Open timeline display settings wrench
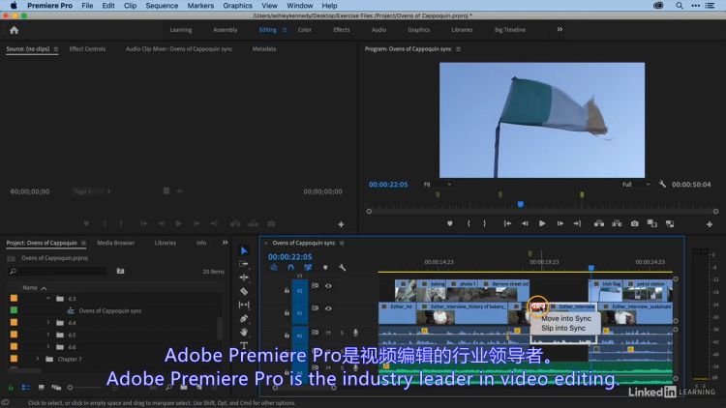This screenshot has width=726, height=408. coord(342,268)
